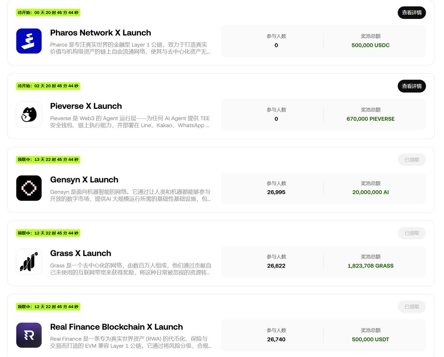Click the Pharos description text paragraph
The width and height of the screenshot is (444, 357).
coord(131,48)
